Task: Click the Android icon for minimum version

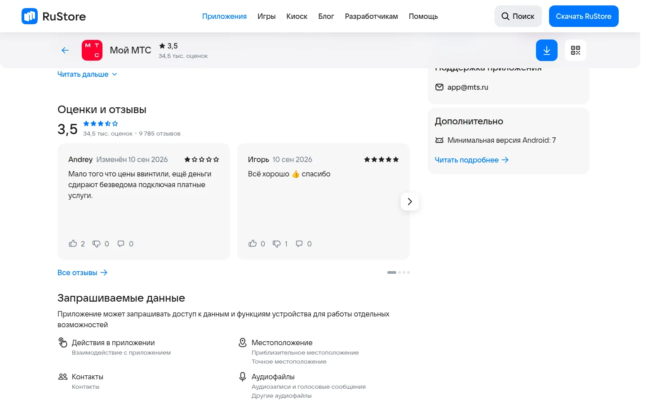Action: [x=439, y=140]
